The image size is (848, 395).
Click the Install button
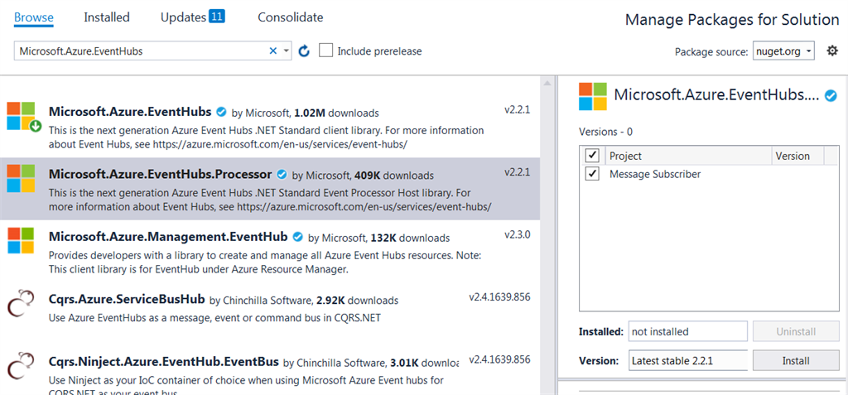pos(796,360)
